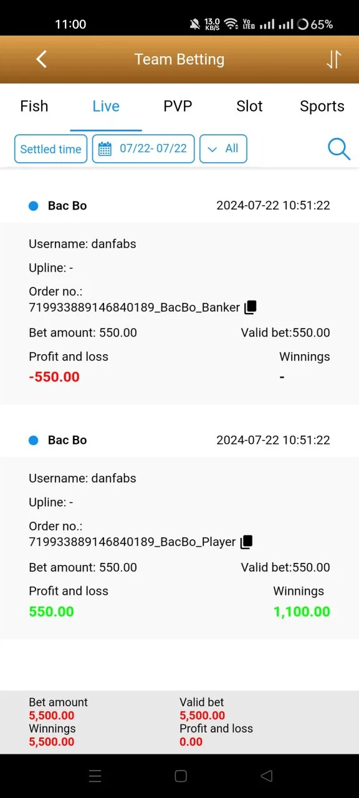The height and width of the screenshot is (798, 359).
Task: Tap the Android recent apps menu icon
Action: pyautogui.click(x=95, y=776)
